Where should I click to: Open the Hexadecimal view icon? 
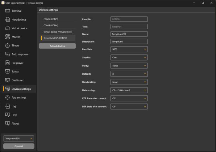point(7,19)
